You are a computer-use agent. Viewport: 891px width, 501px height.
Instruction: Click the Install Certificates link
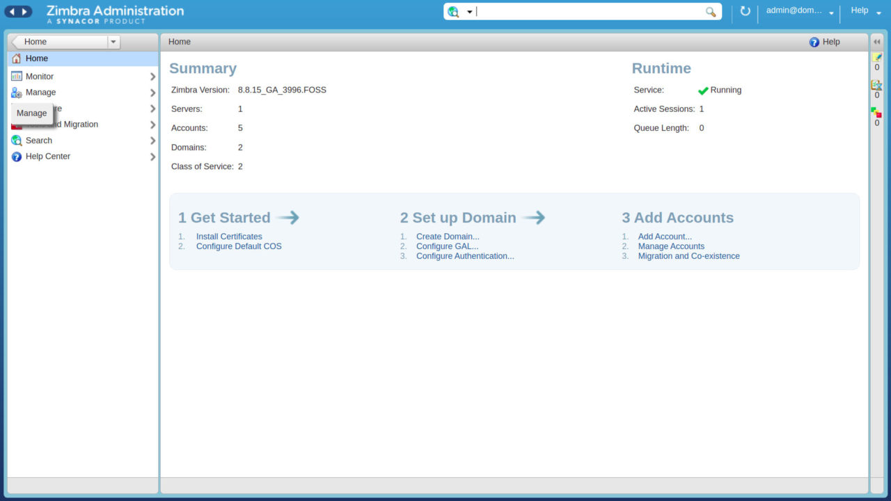pos(229,236)
